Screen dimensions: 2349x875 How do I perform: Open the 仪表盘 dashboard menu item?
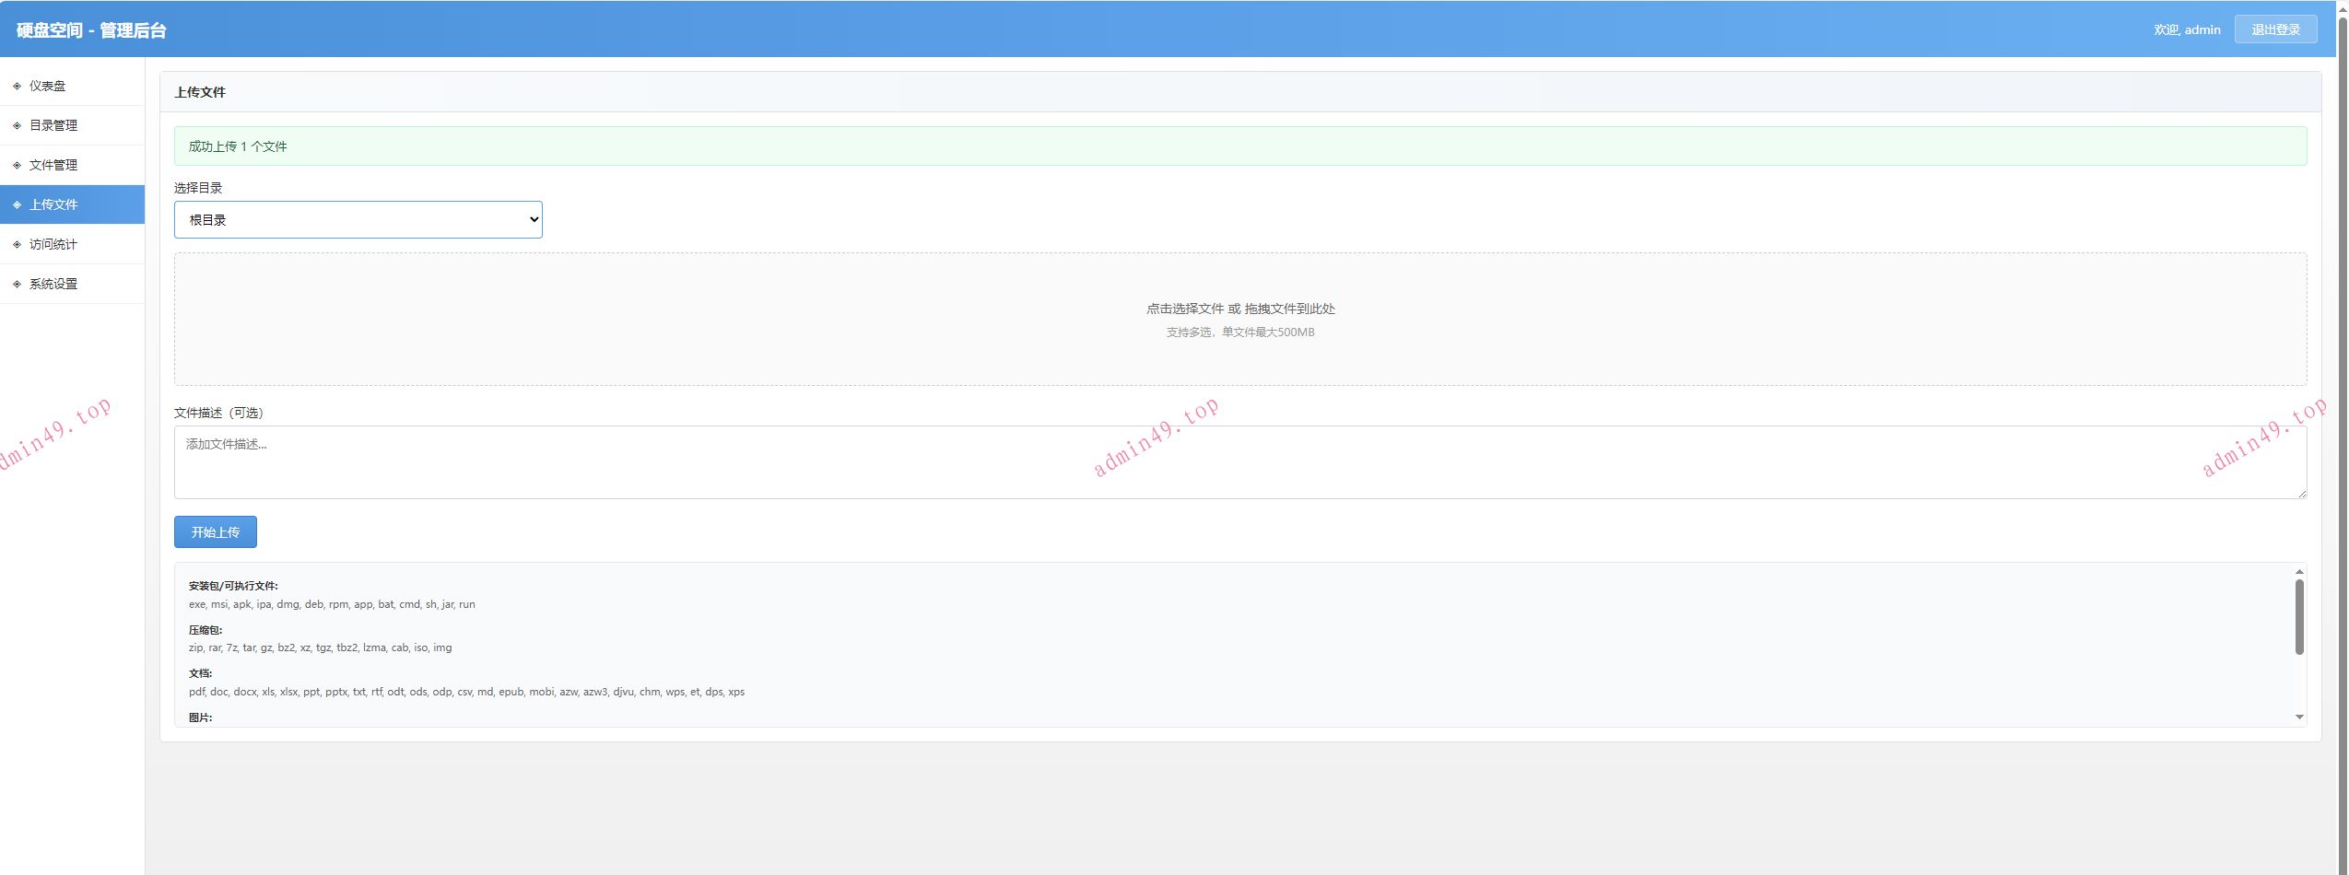[48, 86]
